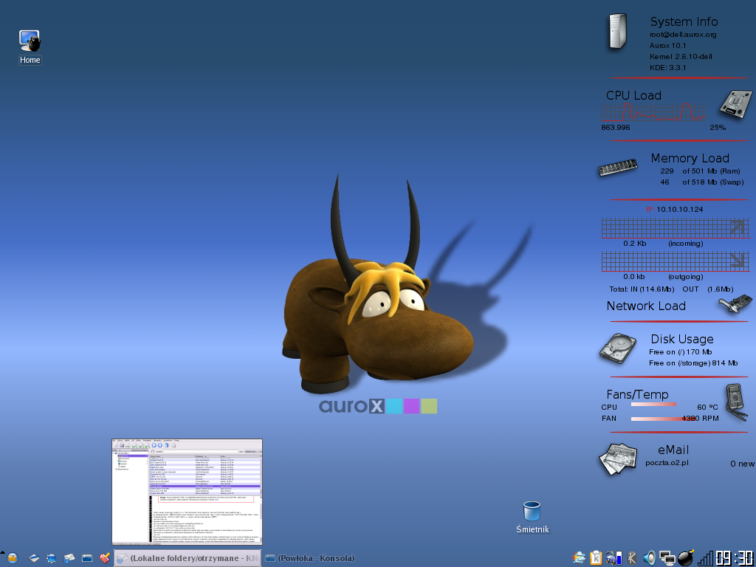Image resolution: width=756 pixels, height=567 pixels.
Task: Click the FAN speed bar
Action: (664, 419)
